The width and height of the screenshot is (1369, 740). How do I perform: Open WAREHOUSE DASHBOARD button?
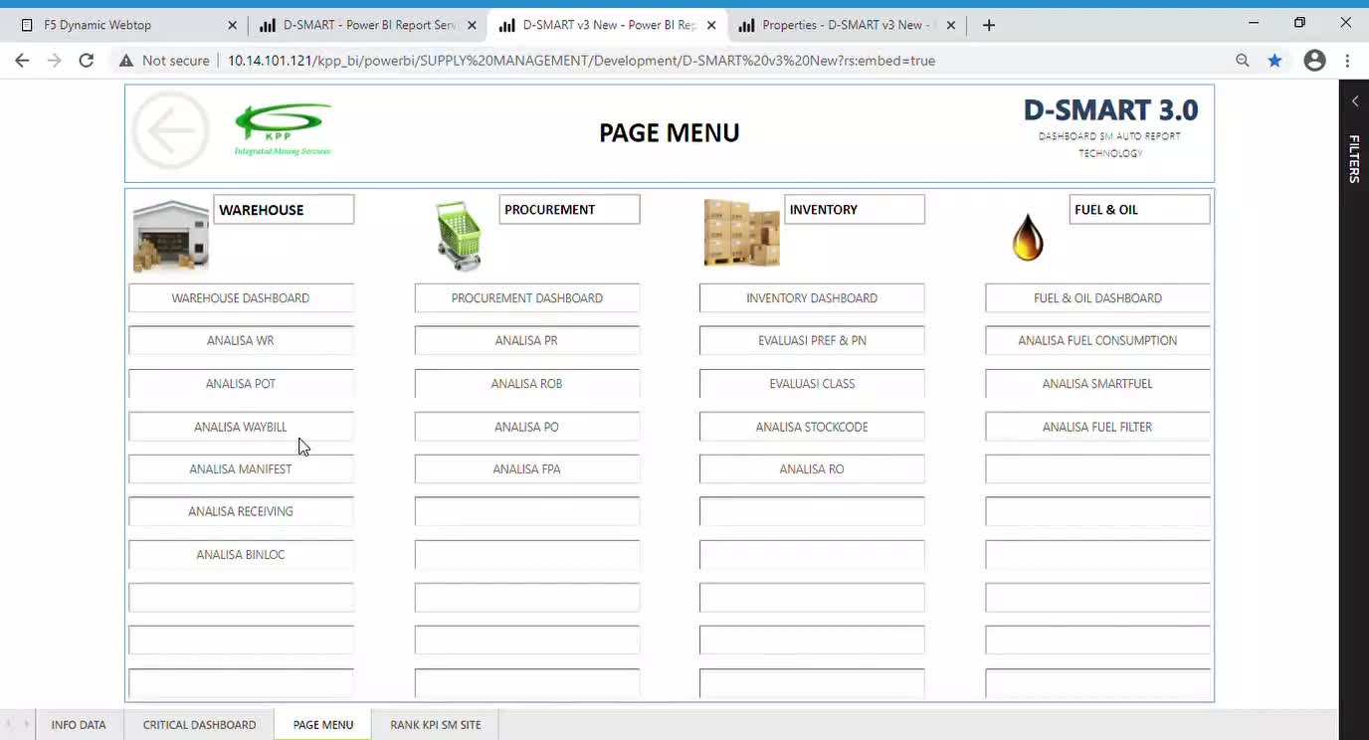(241, 298)
